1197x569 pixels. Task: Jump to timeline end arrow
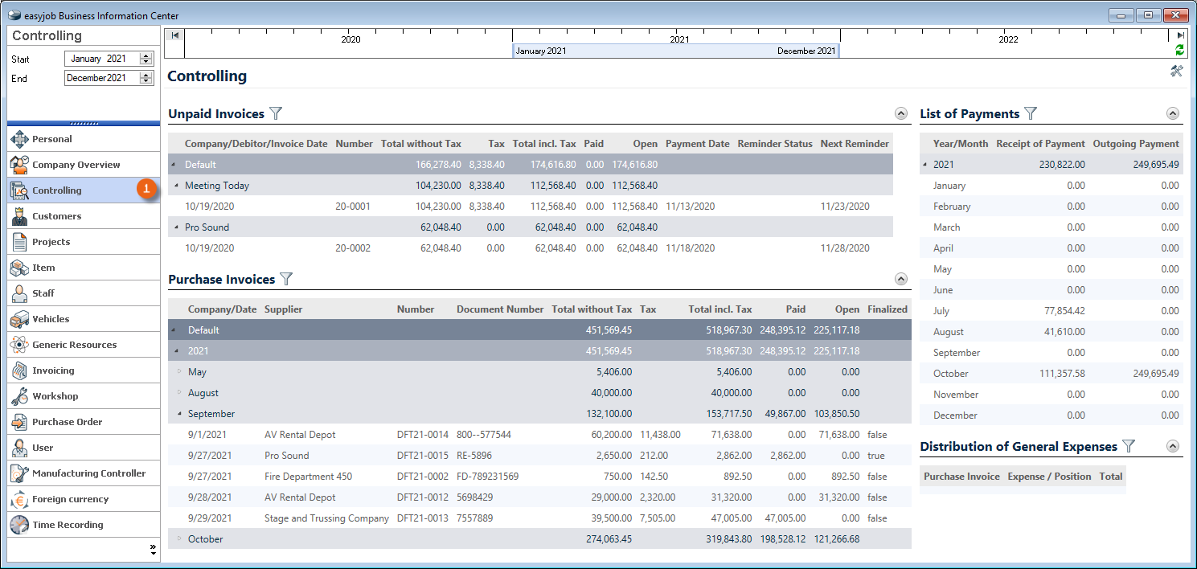click(x=1180, y=35)
